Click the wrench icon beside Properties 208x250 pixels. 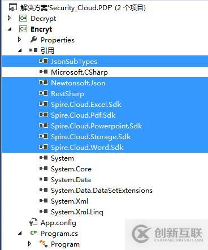click(x=33, y=40)
